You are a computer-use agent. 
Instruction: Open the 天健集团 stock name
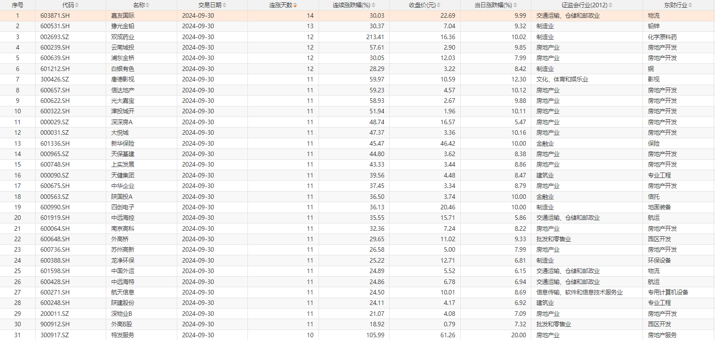click(123, 175)
